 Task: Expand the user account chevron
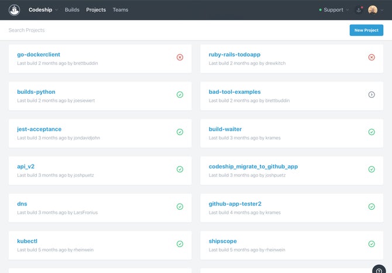point(382,10)
